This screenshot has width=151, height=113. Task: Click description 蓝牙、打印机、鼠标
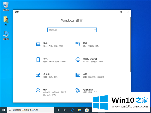tap(91, 46)
